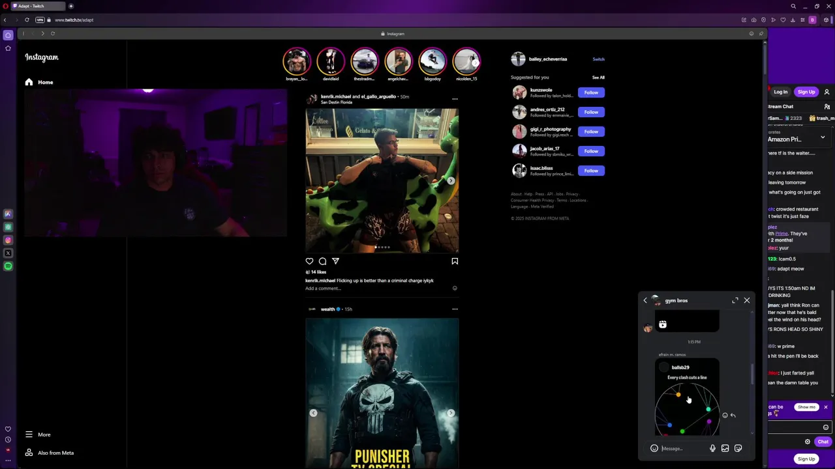Click top Twitch Sign Up button
The height and width of the screenshot is (469, 835).
tap(806, 92)
